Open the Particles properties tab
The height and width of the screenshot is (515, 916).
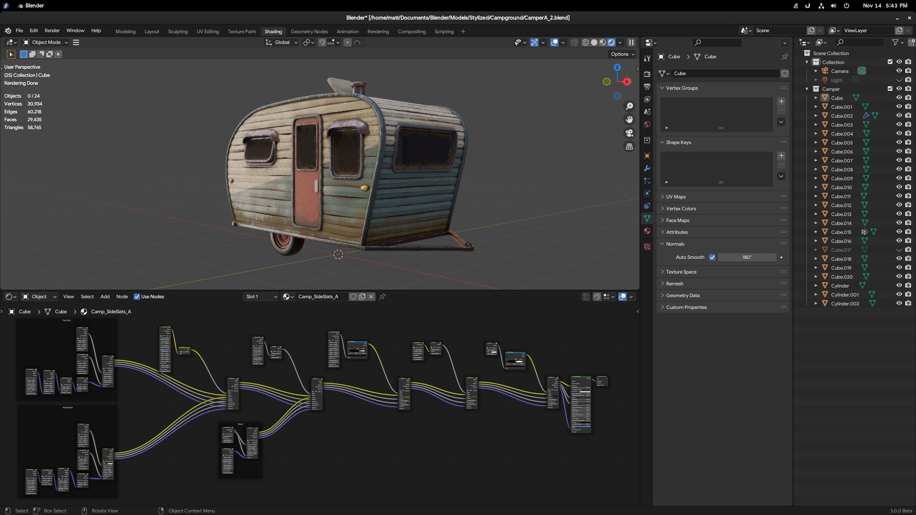[x=647, y=181]
